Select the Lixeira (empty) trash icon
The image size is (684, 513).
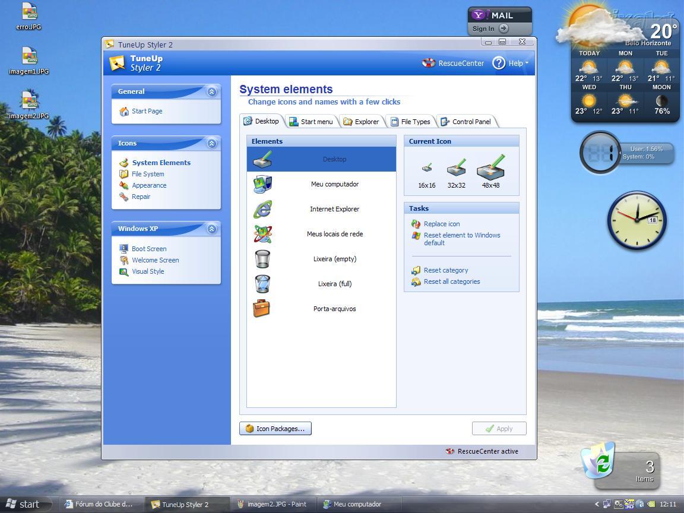coord(262,259)
